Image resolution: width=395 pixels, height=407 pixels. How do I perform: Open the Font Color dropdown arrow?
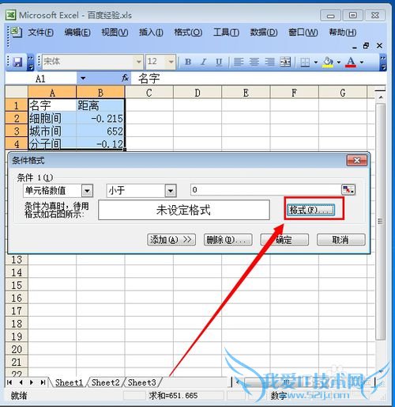pos(362,63)
